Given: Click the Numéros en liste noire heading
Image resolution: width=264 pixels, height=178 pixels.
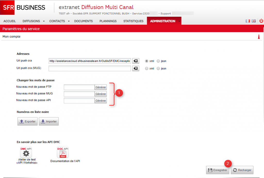Looking at the screenshot, I should pyautogui.click(x=33, y=112).
